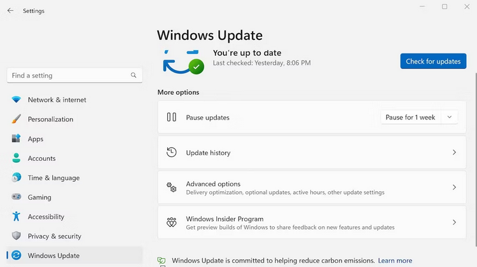Click the Personalization paintbrush icon
The height and width of the screenshot is (267, 477).
(16, 119)
